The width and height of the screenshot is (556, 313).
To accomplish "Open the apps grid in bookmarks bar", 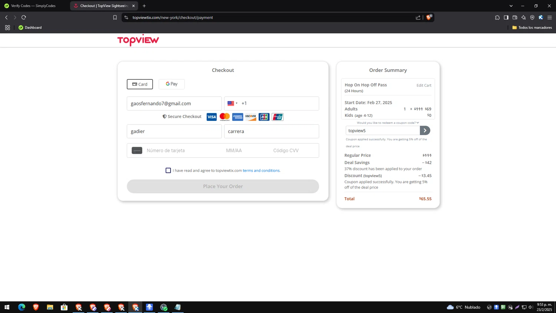I will 7,27.
